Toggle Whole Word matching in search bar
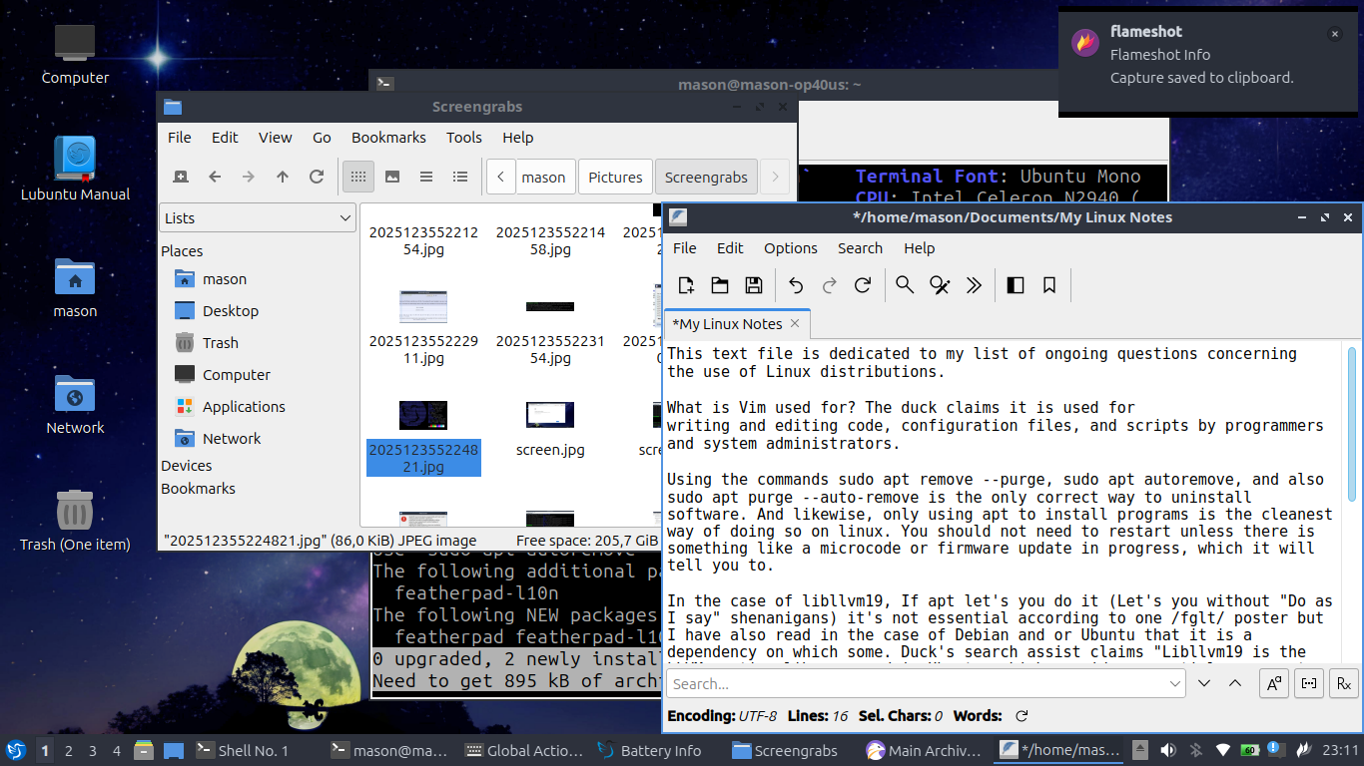 1309,683
